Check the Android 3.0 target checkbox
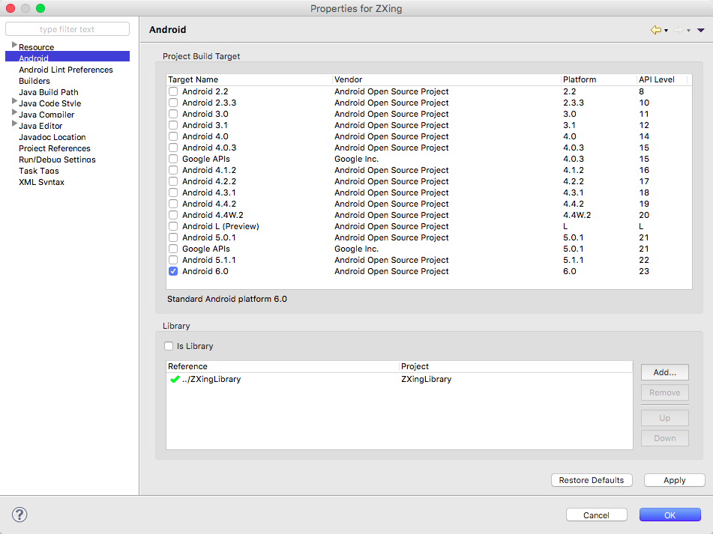713x534 pixels. [x=173, y=114]
